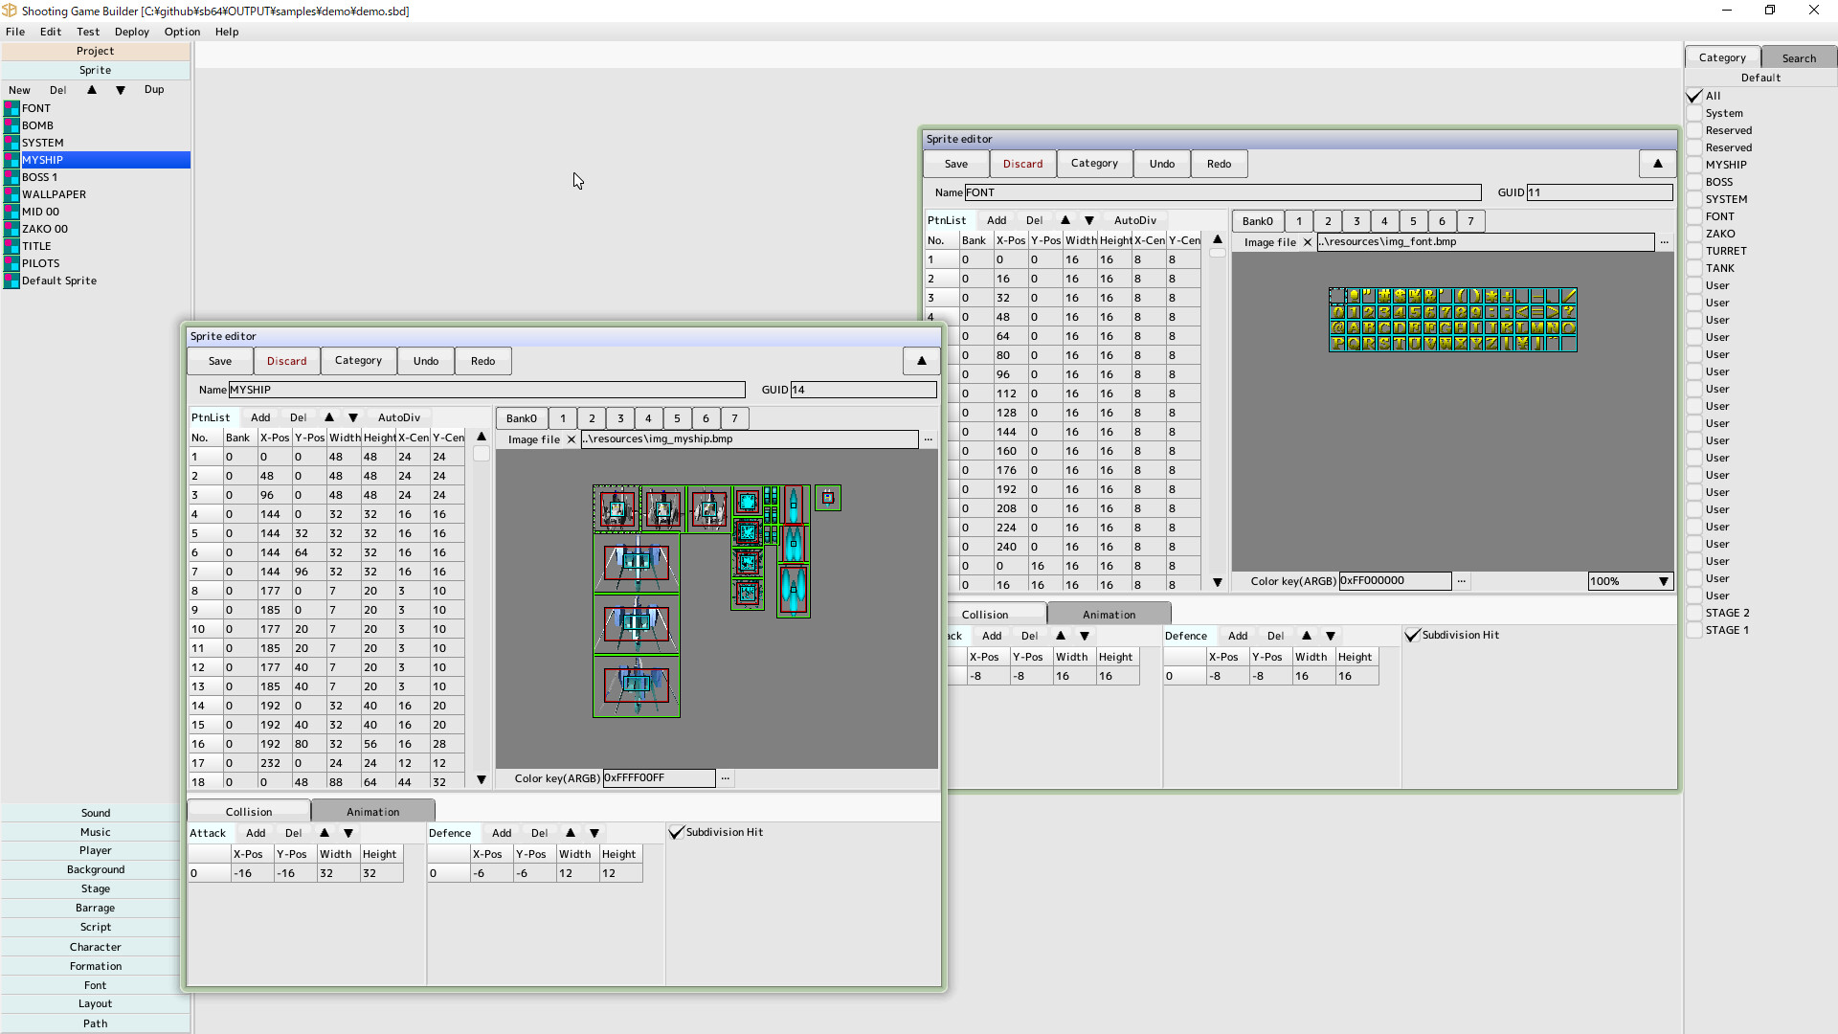1838x1034 pixels.
Task: Click the BOSS 1 sprite thumbnail icon
Action: (x=11, y=176)
